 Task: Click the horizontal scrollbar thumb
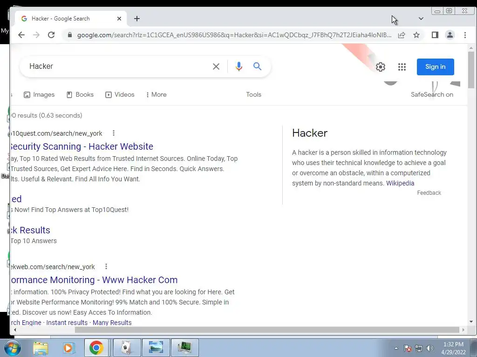coord(267,330)
